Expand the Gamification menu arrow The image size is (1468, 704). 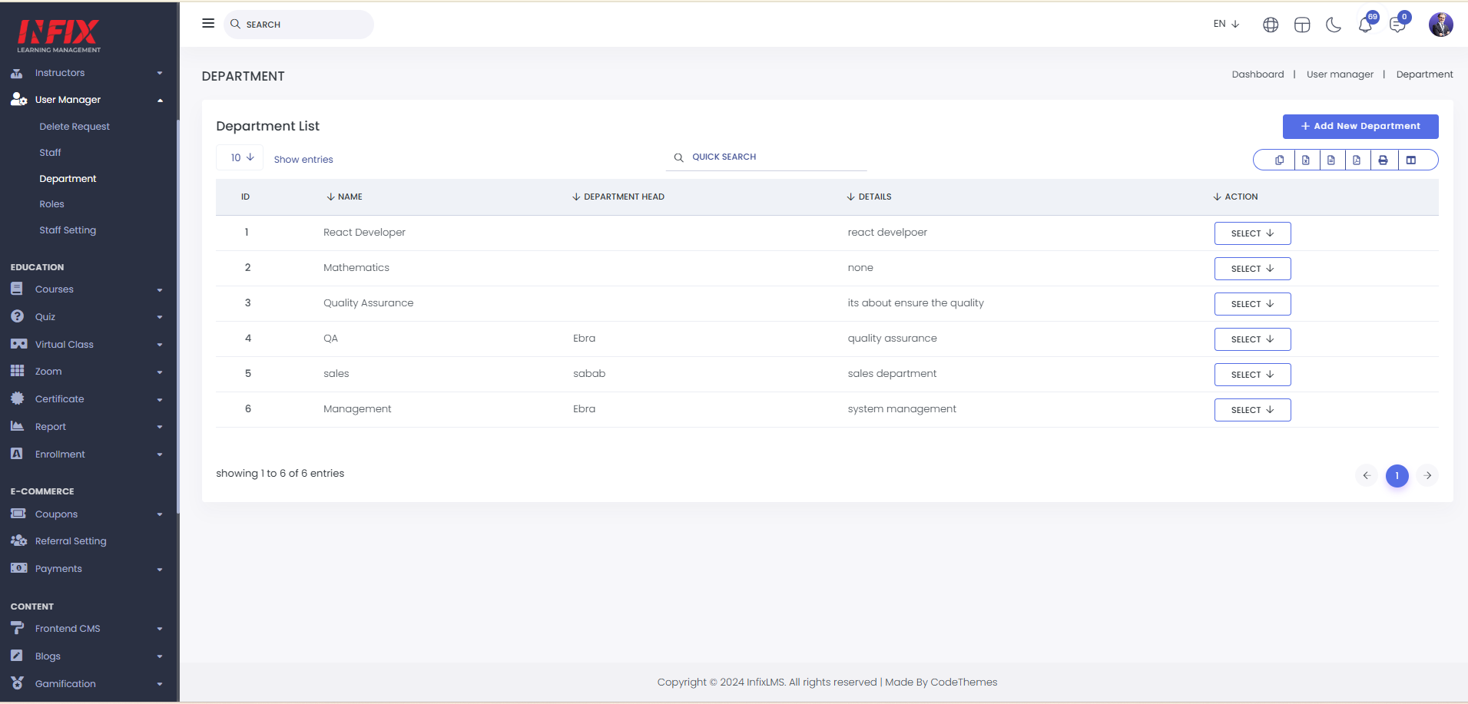tap(160, 684)
